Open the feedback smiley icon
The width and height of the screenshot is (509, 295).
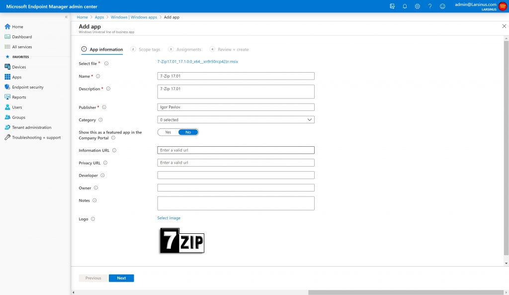tap(442, 6)
